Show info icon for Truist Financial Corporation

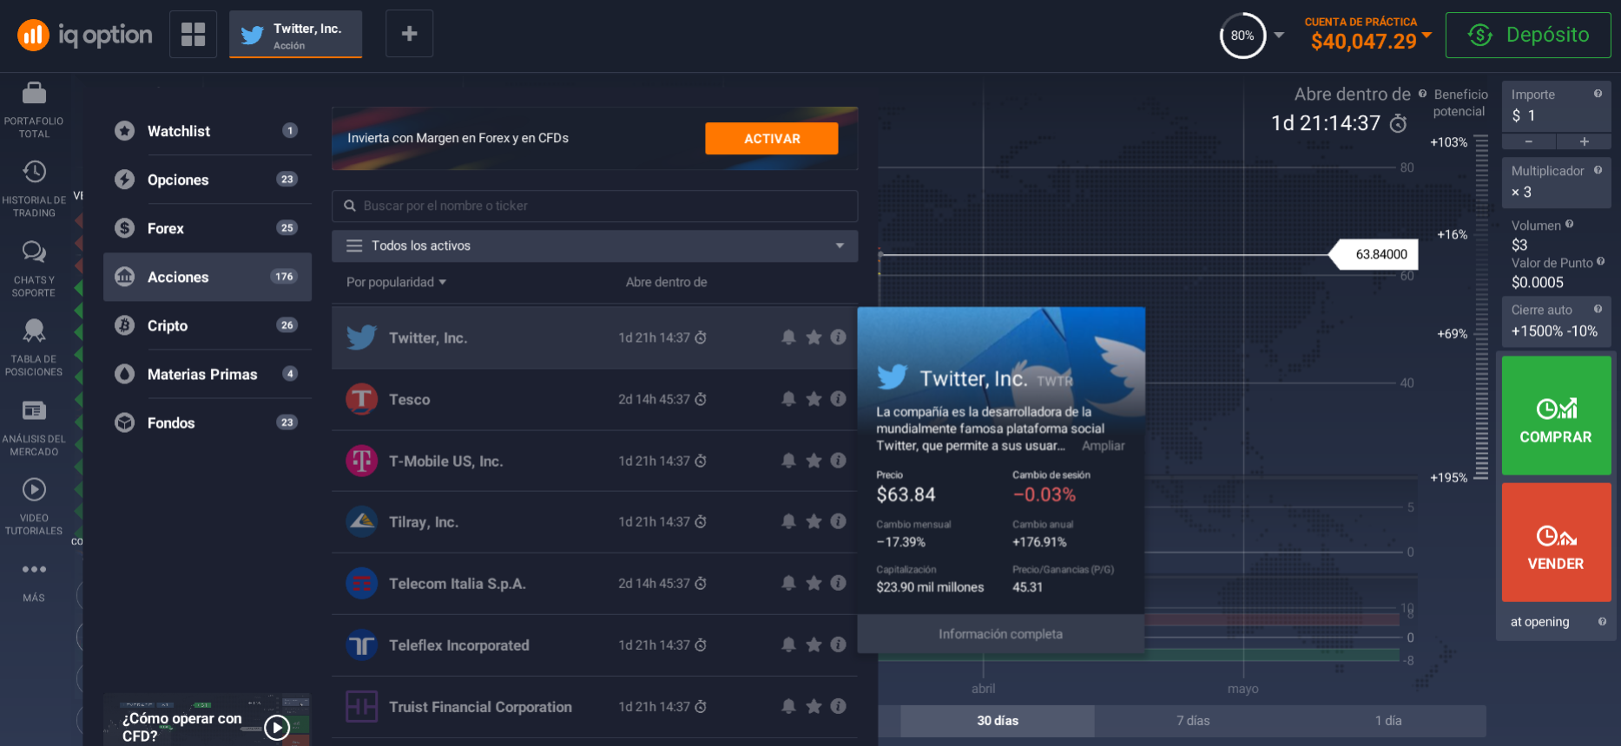tap(838, 706)
